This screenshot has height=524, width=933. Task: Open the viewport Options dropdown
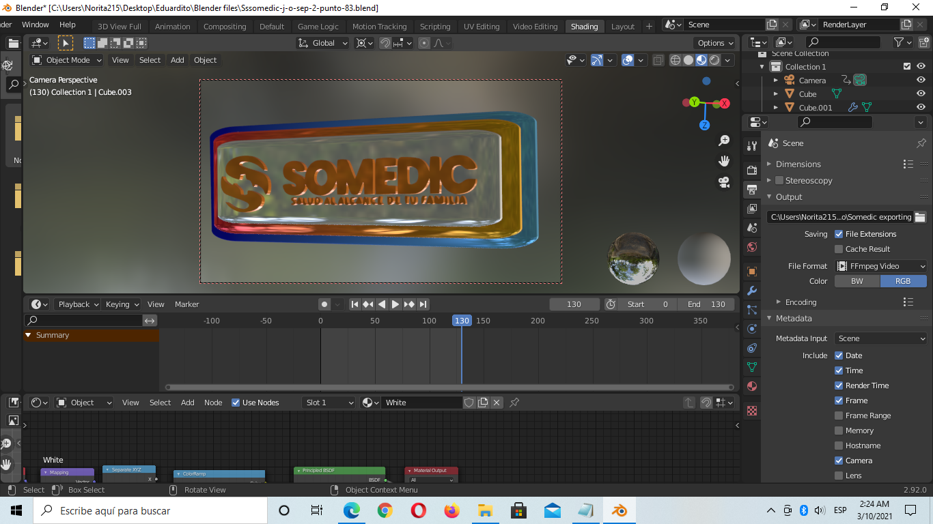[x=716, y=43]
